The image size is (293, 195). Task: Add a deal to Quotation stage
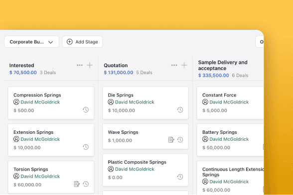coord(184,65)
